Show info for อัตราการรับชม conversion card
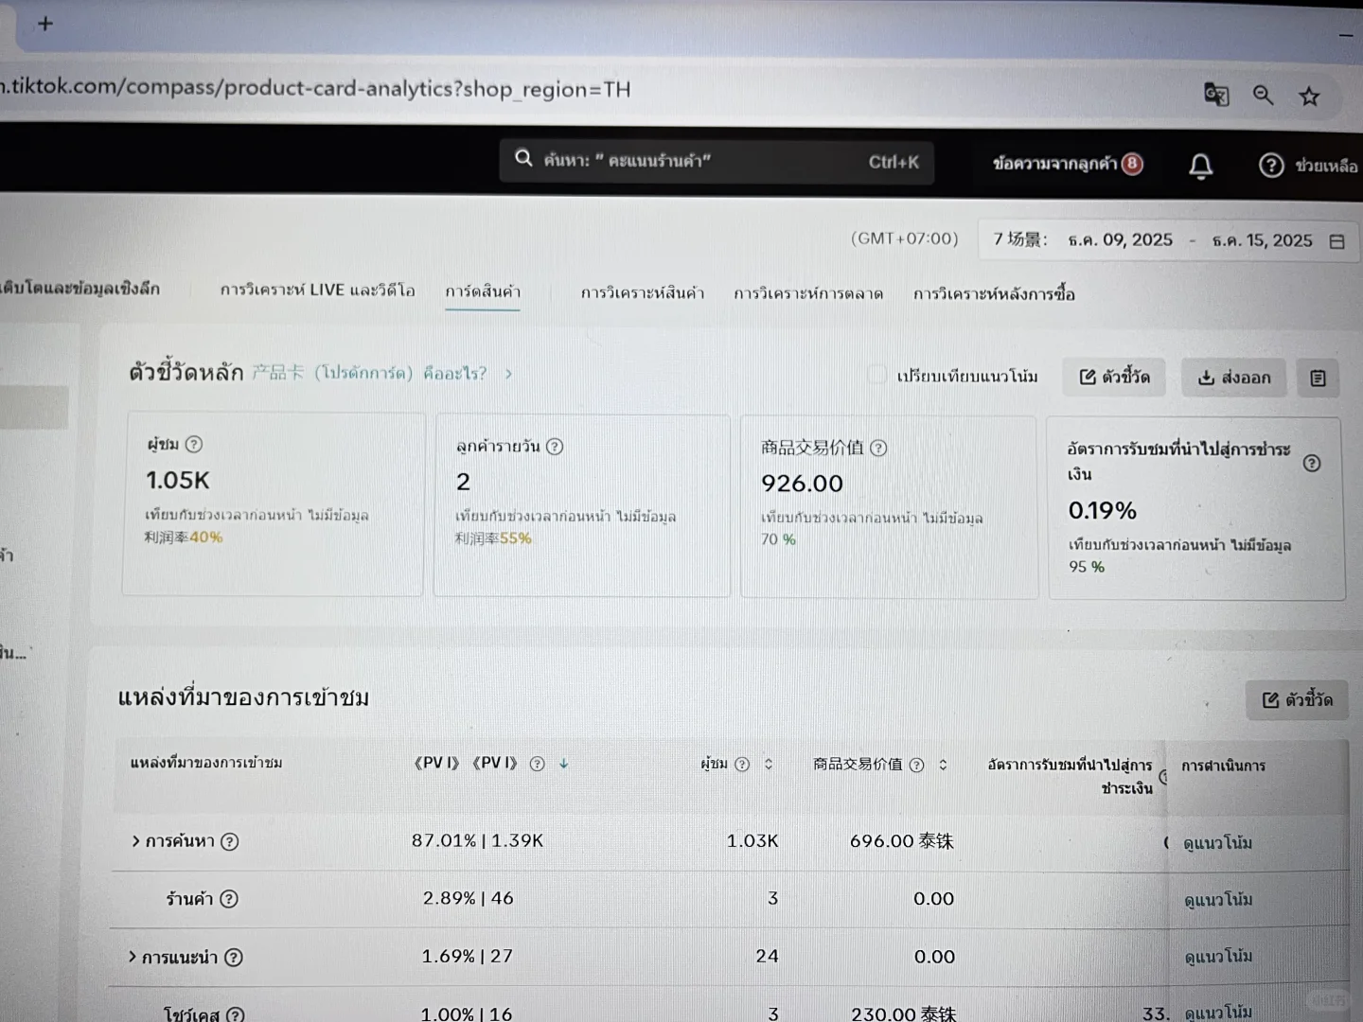The image size is (1363, 1022). (x=1312, y=463)
